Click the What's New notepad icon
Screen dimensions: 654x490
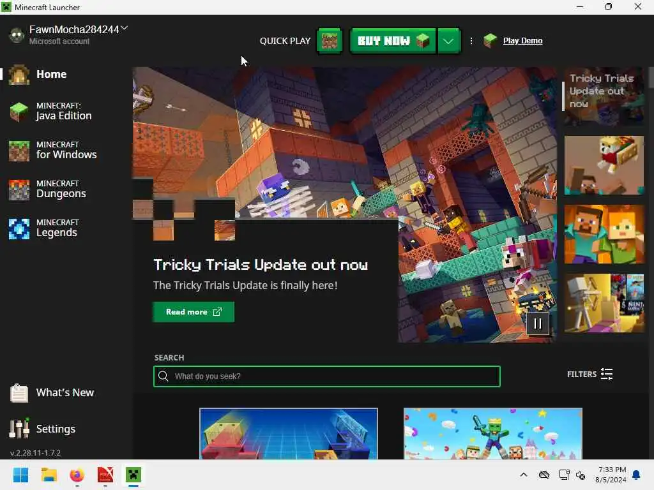pyautogui.click(x=19, y=393)
